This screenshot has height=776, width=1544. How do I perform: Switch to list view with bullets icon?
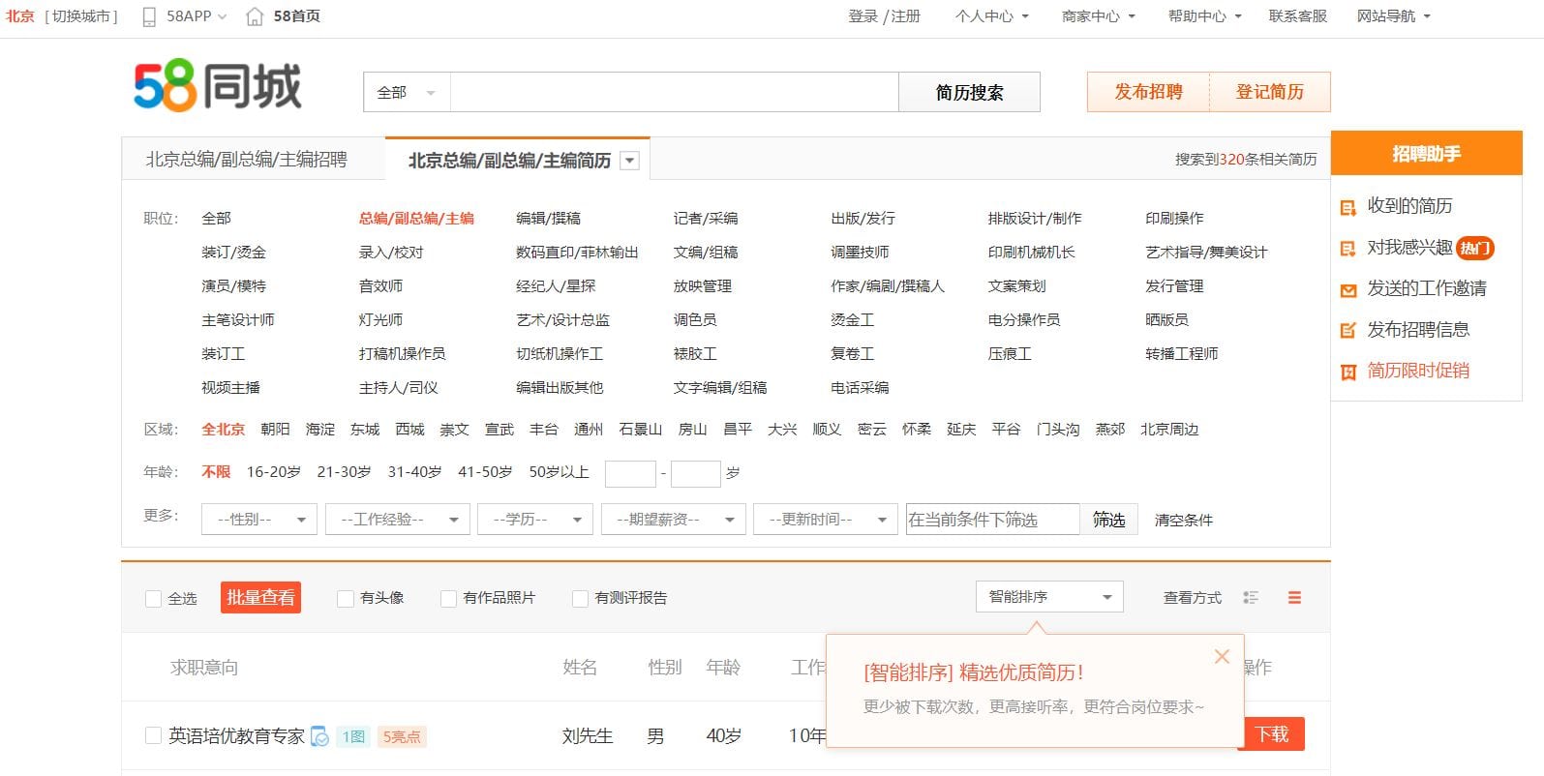[1251, 598]
